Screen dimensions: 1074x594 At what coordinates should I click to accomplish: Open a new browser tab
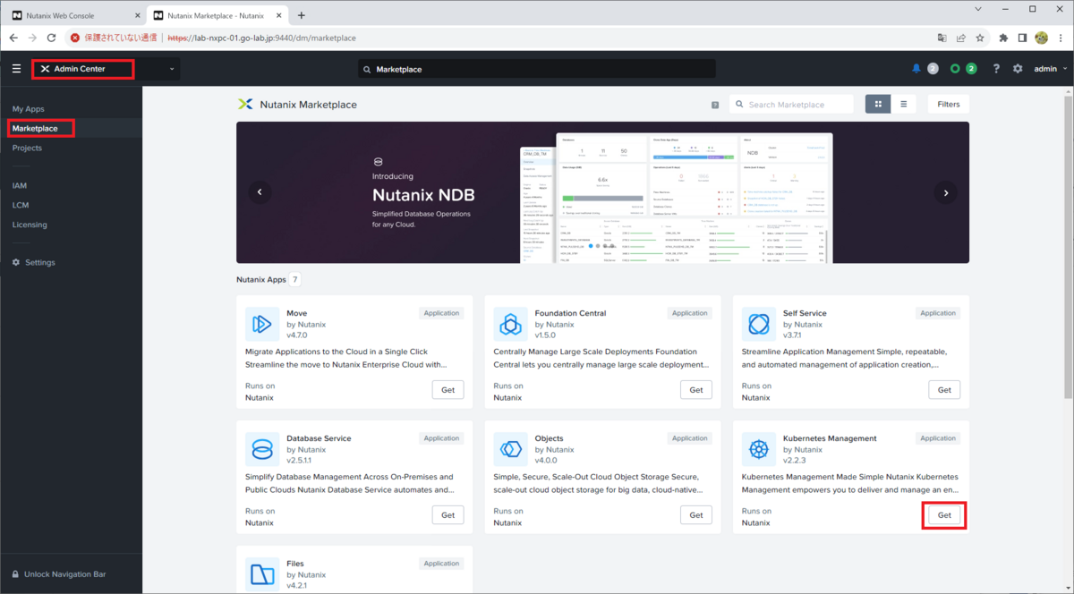(301, 15)
